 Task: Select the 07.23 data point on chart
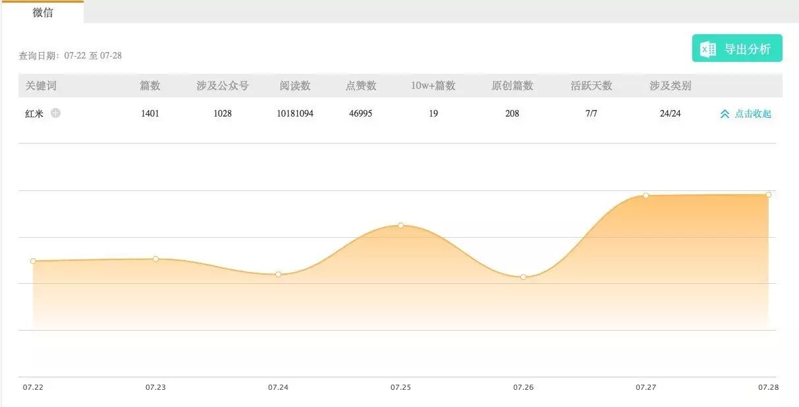[x=155, y=259]
